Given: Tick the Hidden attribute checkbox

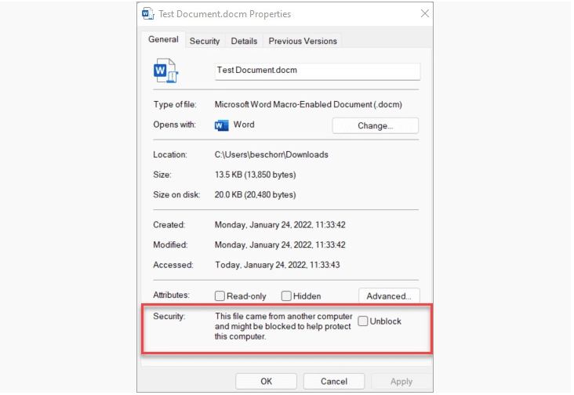Looking at the screenshot, I should point(286,296).
